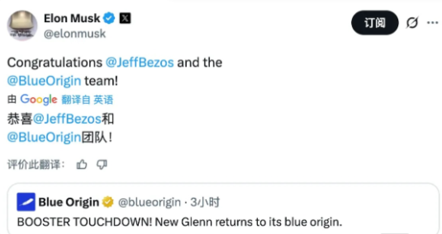Click the Blue Origin feather logo avatar
442x234 pixels.
pos(26,202)
